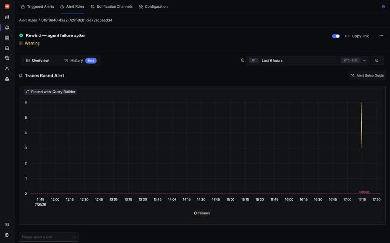Viewport: 390px width, 243px height.
Task: Click the blue status dot at top right
Action: (x=383, y=7)
